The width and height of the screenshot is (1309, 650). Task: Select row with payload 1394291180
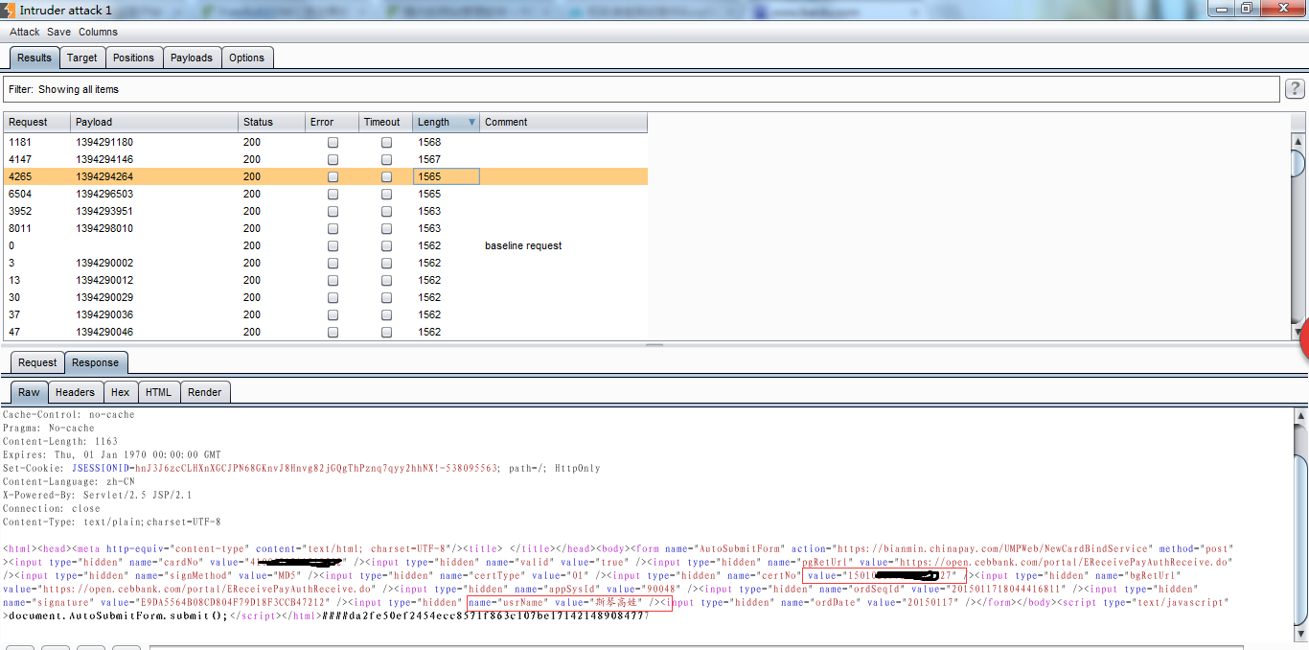click(326, 142)
